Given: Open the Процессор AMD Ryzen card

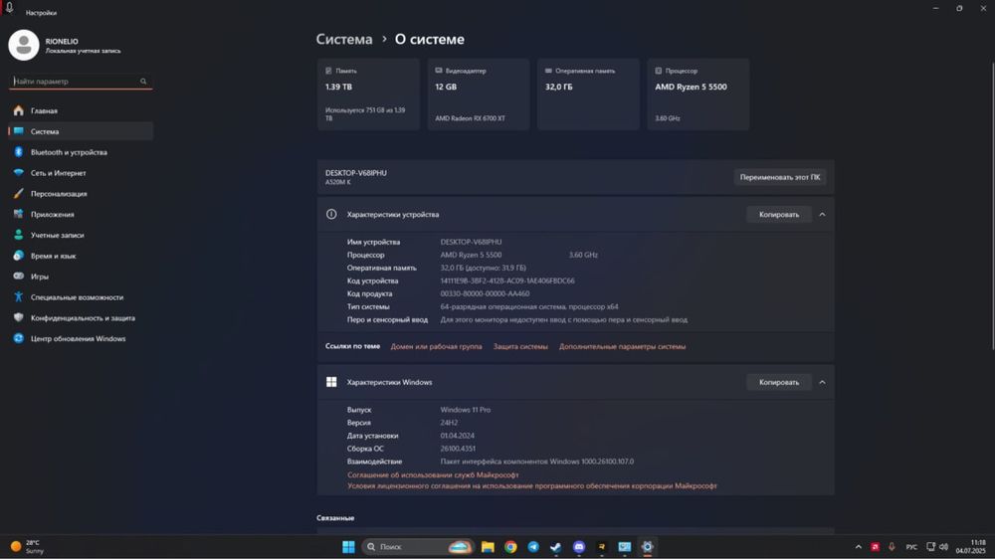Looking at the screenshot, I should 698,94.
